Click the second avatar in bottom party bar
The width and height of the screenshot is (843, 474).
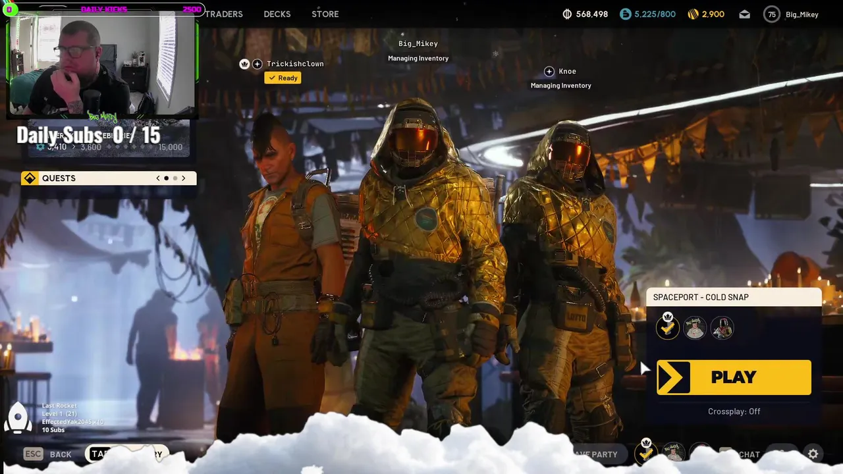tap(673, 452)
